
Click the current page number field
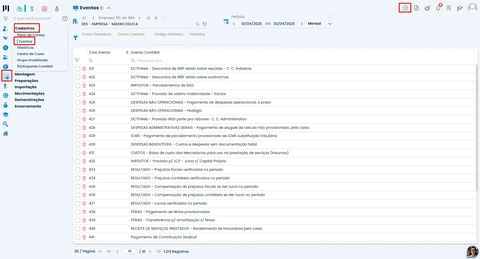point(130,251)
